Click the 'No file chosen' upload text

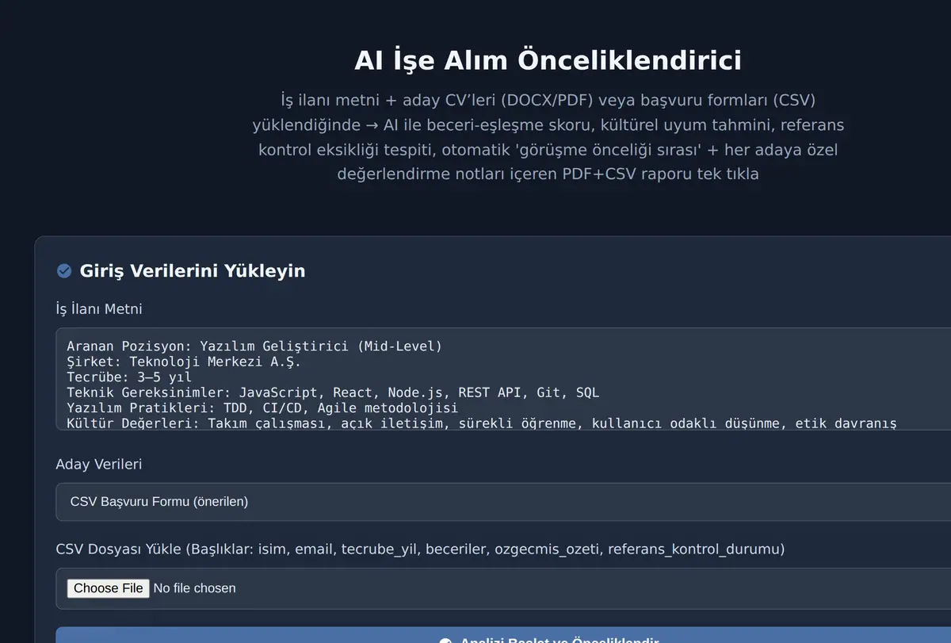[194, 588]
